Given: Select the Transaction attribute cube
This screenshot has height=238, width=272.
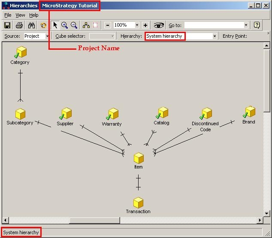Looking at the screenshot, I should [138, 203].
